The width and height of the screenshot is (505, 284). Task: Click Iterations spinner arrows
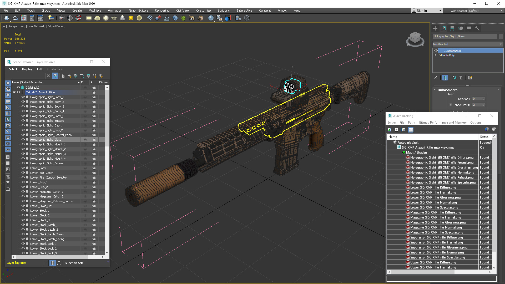pyautogui.click(x=484, y=99)
